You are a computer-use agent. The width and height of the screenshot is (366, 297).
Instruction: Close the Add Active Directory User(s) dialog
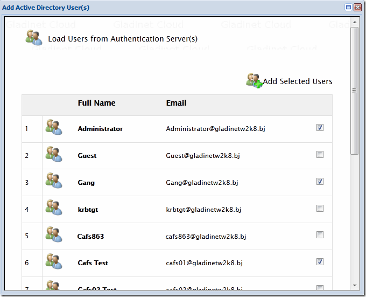point(357,7)
